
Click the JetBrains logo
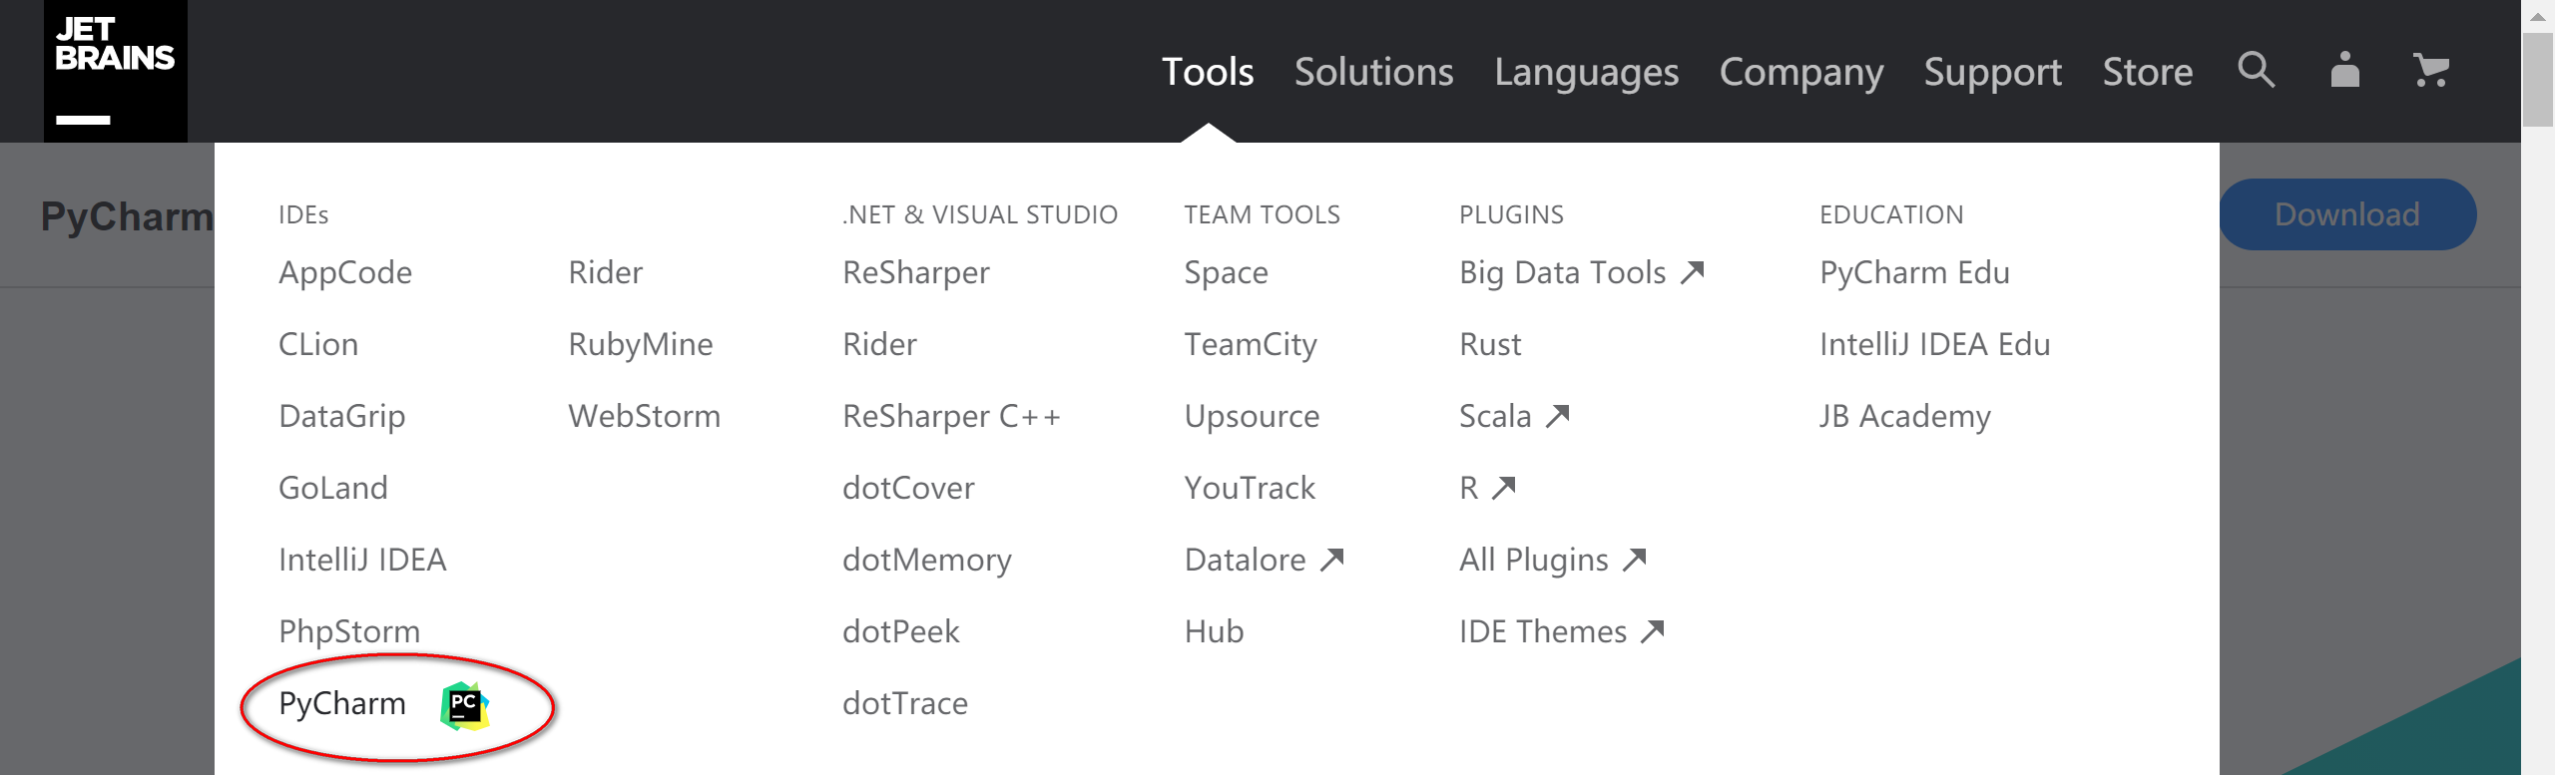[x=115, y=71]
